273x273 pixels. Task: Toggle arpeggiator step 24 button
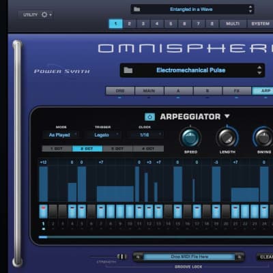(264, 212)
